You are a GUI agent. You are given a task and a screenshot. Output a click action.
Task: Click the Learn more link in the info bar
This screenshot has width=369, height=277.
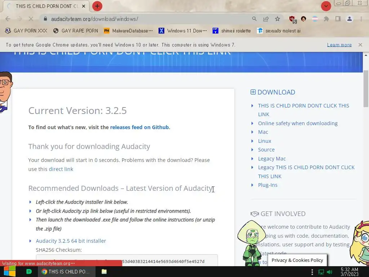pyautogui.click(x=339, y=45)
